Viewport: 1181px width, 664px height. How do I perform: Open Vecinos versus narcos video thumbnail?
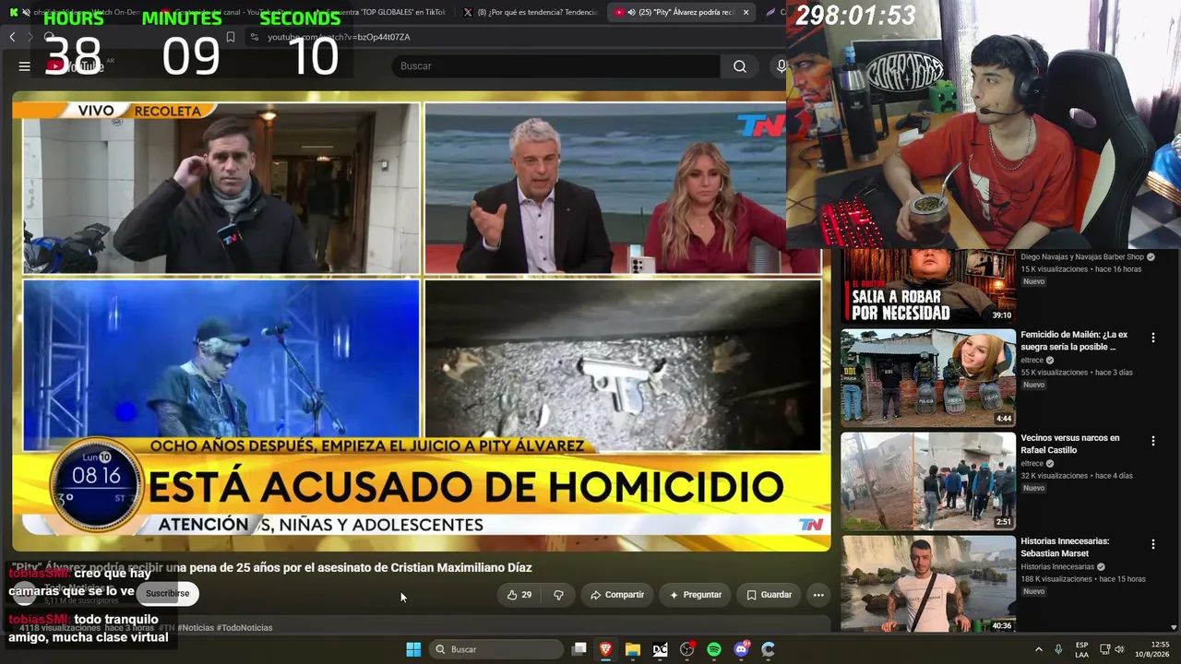[x=928, y=480]
